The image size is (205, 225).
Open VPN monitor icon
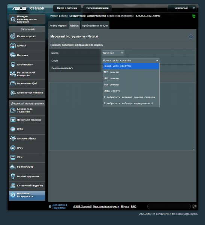[x=13, y=157]
